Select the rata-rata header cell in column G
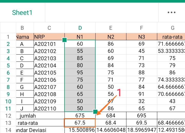 171,37
